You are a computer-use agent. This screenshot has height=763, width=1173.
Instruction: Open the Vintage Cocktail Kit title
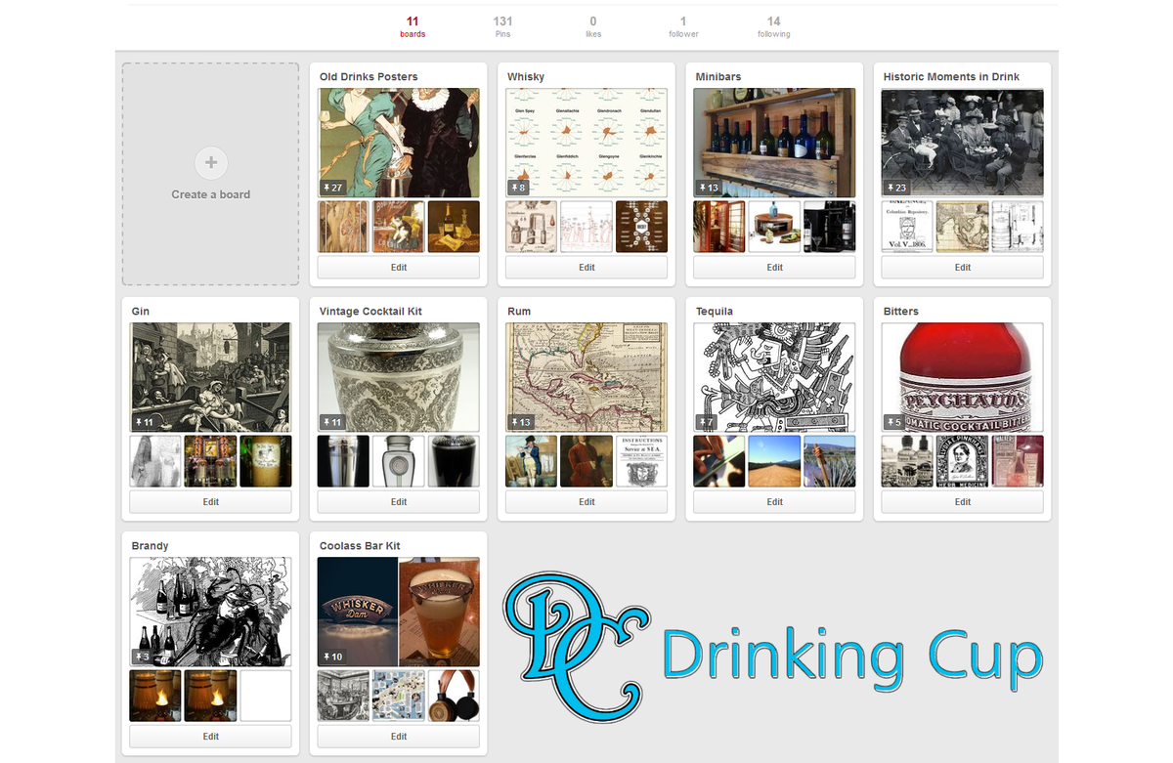tap(370, 312)
